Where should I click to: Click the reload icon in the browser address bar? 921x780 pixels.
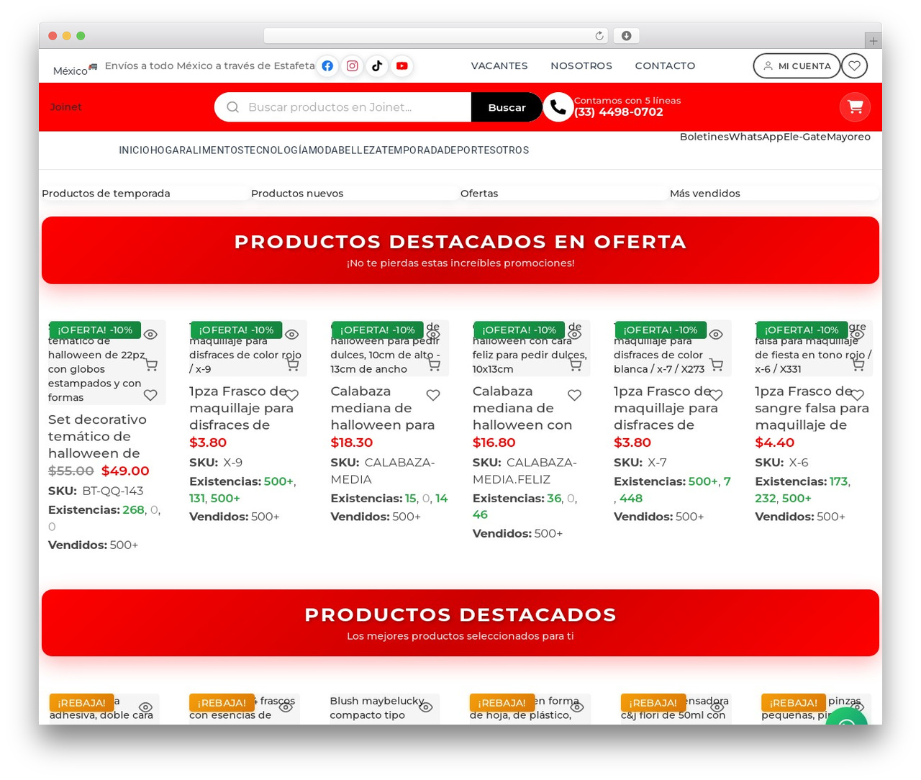point(599,36)
